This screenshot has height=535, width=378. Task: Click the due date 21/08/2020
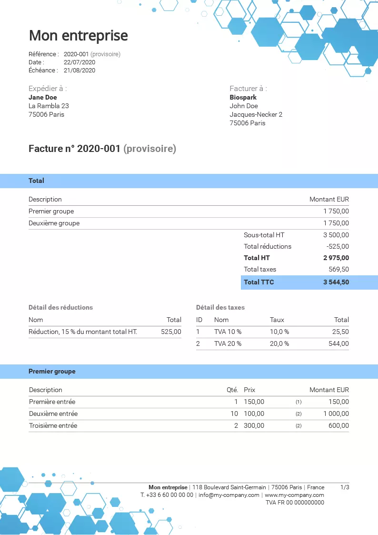[x=80, y=71]
